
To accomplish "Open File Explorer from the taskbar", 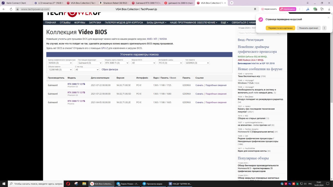I will click(x=84, y=184).
